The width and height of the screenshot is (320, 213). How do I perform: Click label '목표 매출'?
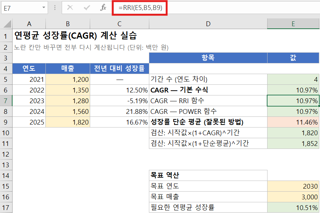(x=208, y=197)
